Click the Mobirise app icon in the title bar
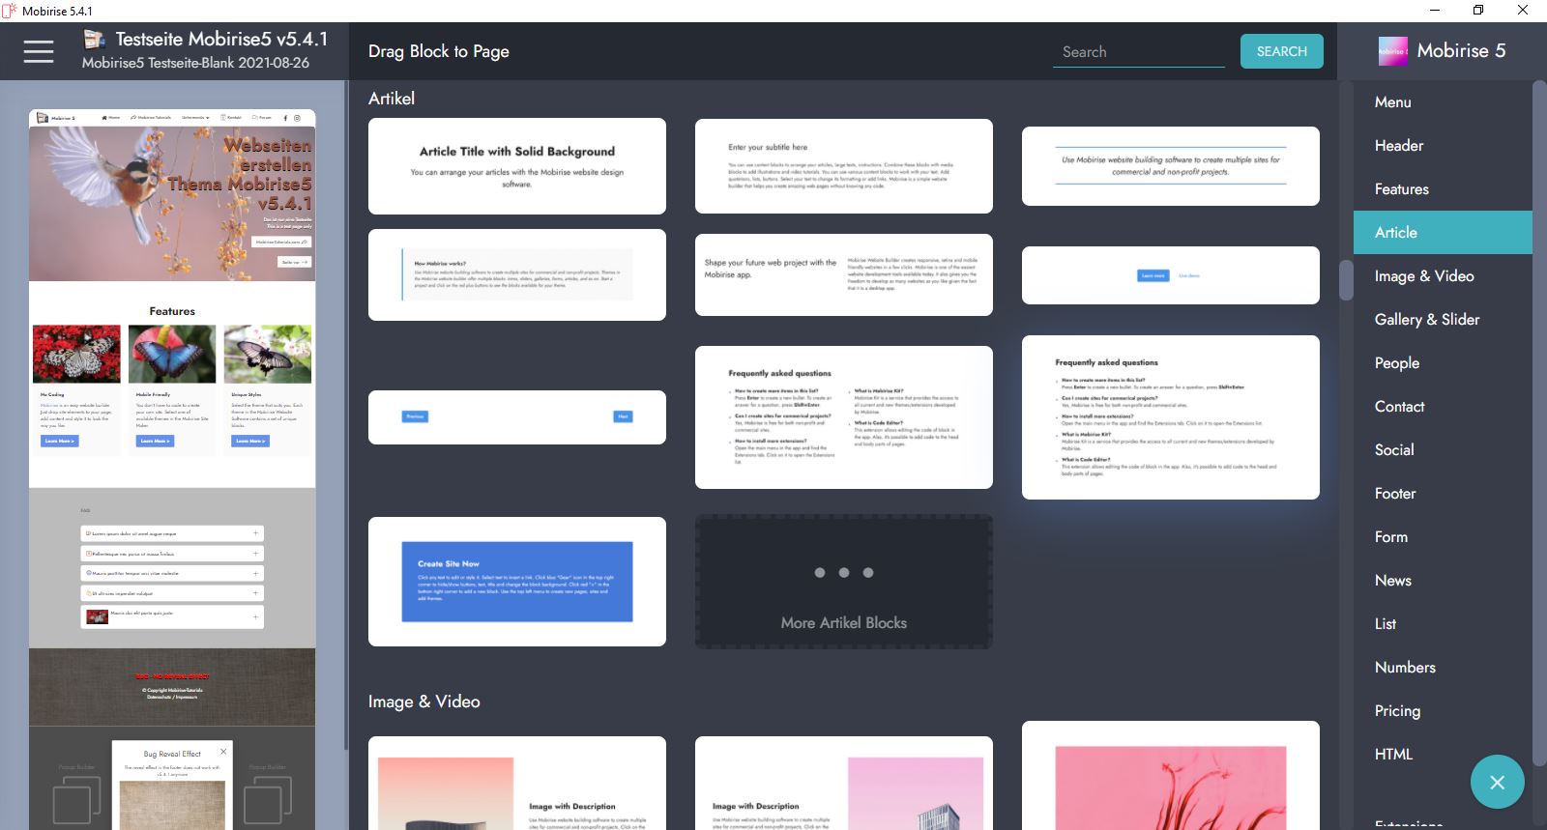Image resolution: width=1547 pixels, height=830 pixels. (10, 11)
